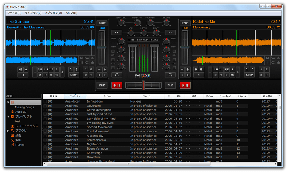The image size is (288, 172).
Task: Check the played box for Gothic description row
Action: (45, 110)
